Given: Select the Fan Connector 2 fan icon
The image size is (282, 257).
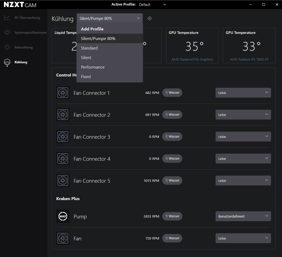Looking at the screenshot, I should click(63, 115).
